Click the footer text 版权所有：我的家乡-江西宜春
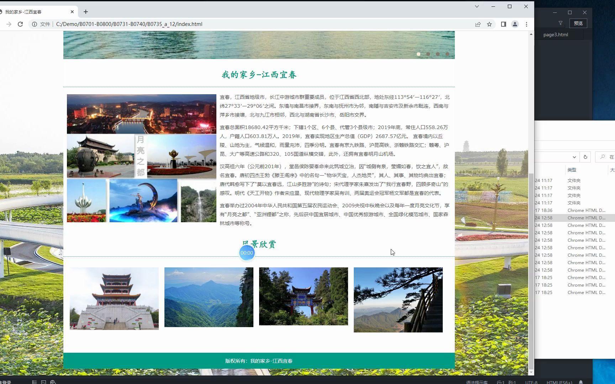The width and height of the screenshot is (615, 384). pyautogui.click(x=259, y=361)
